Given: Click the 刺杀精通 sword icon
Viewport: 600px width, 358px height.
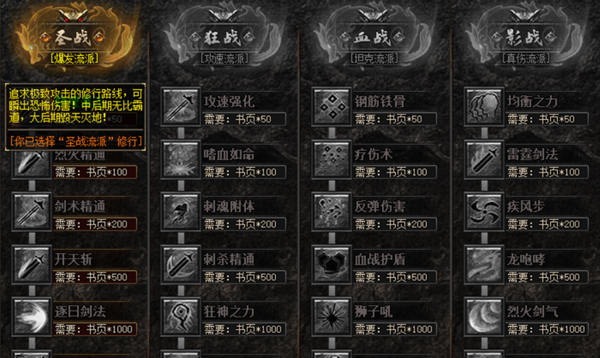Looking at the screenshot, I should [x=180, y=264].
